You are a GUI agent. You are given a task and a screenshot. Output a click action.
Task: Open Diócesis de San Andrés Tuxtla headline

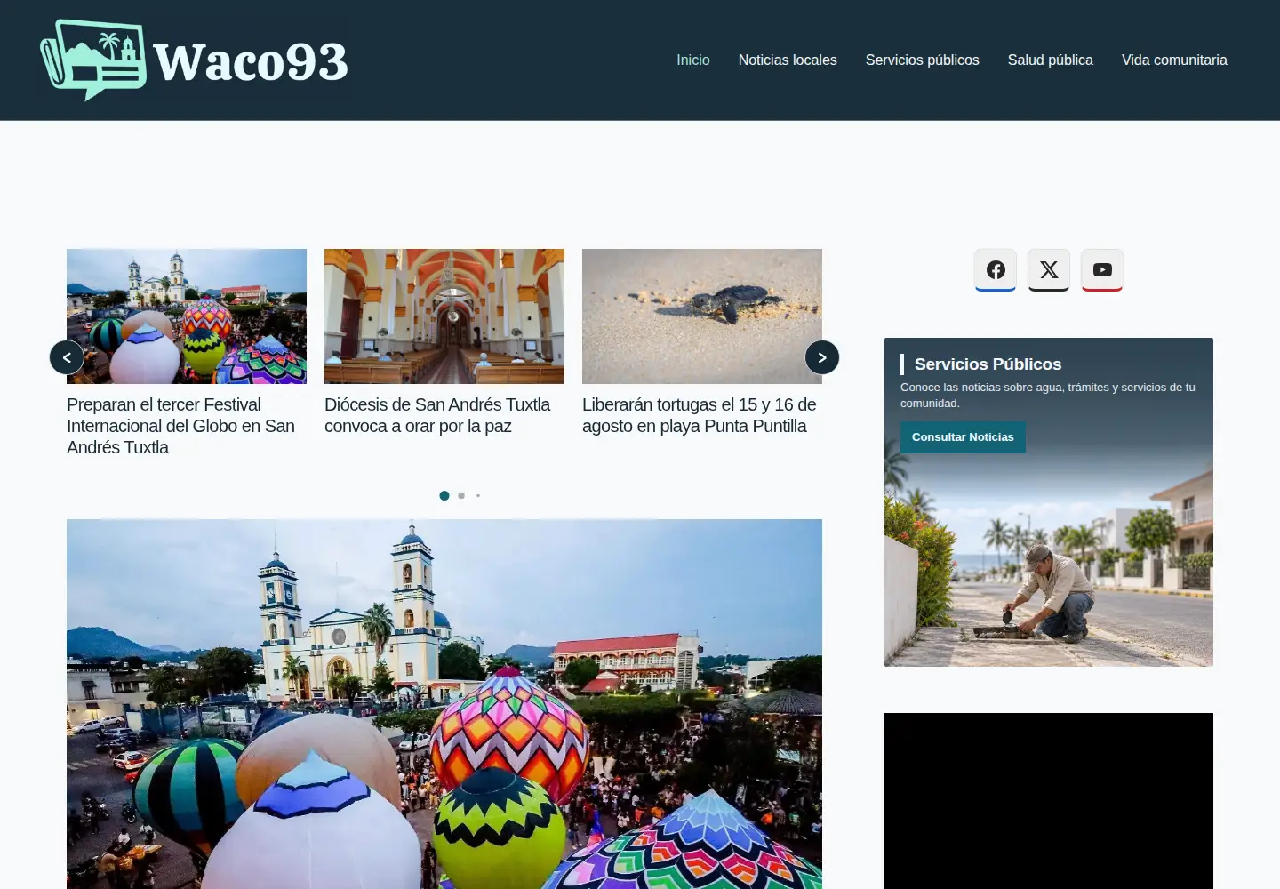pyautogui.click(x=437, y=415)
